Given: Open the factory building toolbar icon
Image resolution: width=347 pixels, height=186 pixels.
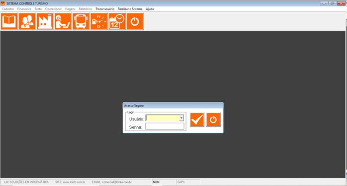Looking at the screenshot, I should tap(45, 21).
